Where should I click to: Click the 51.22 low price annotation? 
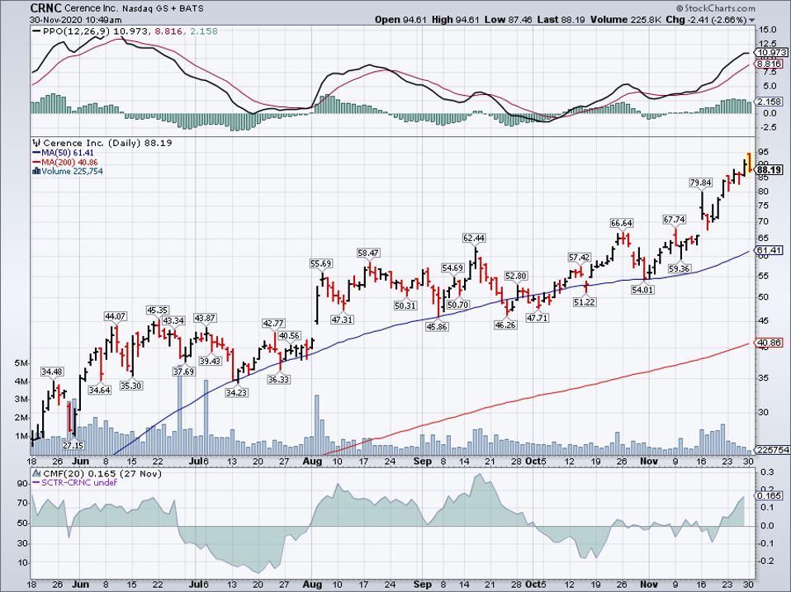[x=585, y=302]
